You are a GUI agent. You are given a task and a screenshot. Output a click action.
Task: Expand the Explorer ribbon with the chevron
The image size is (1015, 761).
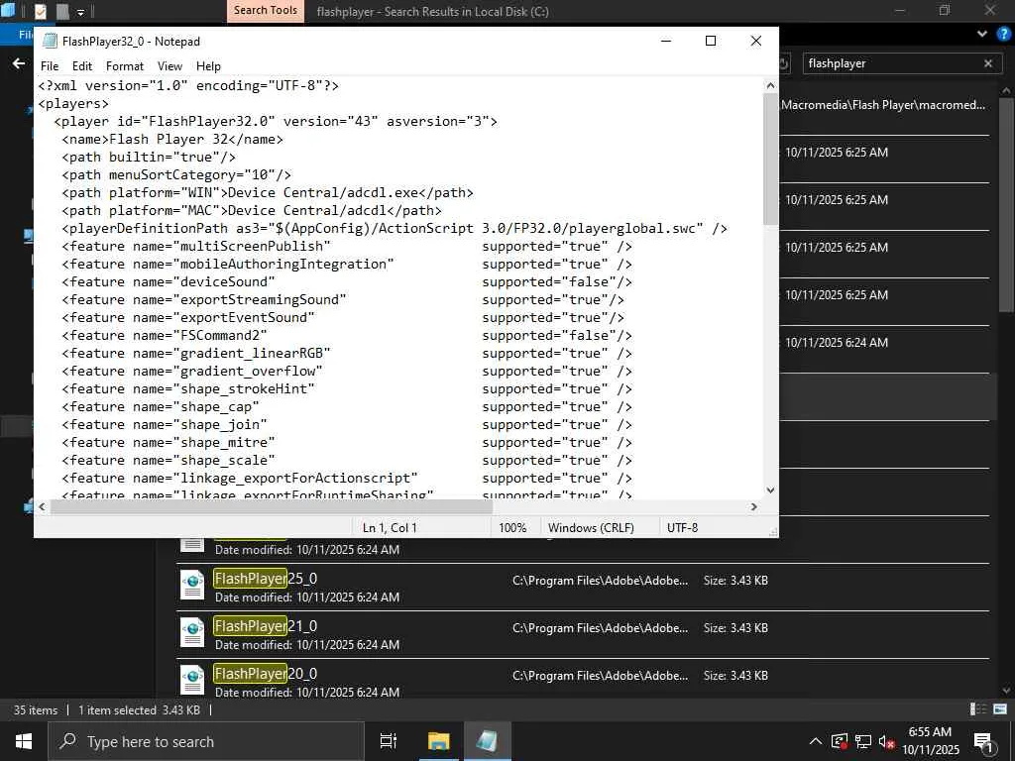[982, 34]
